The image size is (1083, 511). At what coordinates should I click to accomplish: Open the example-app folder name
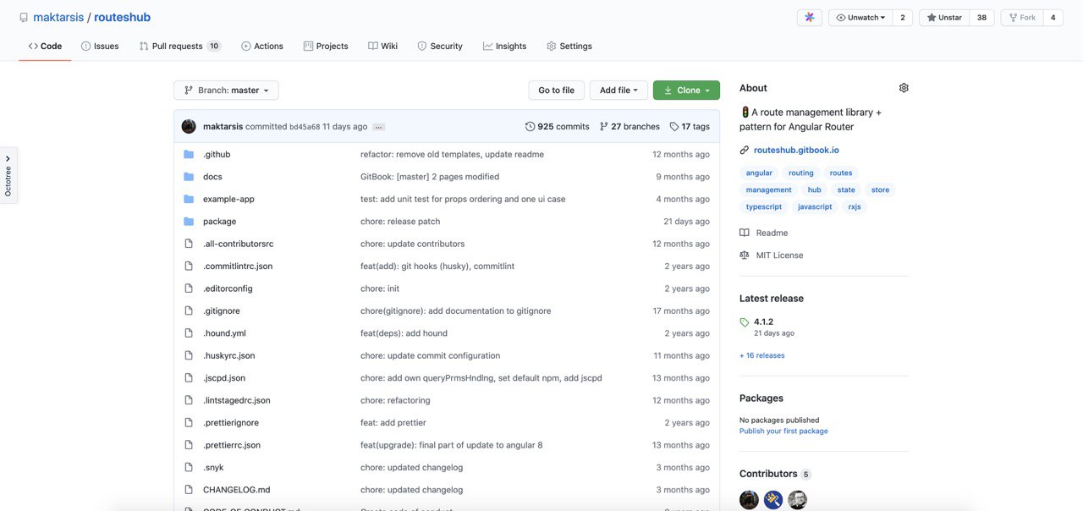click(228, 200)
